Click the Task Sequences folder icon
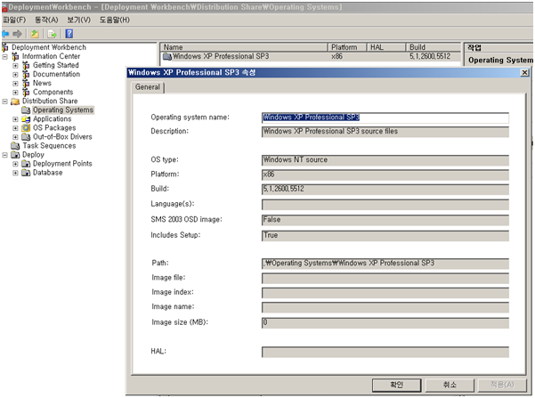 pyautogui.click(x=15, y=146)
